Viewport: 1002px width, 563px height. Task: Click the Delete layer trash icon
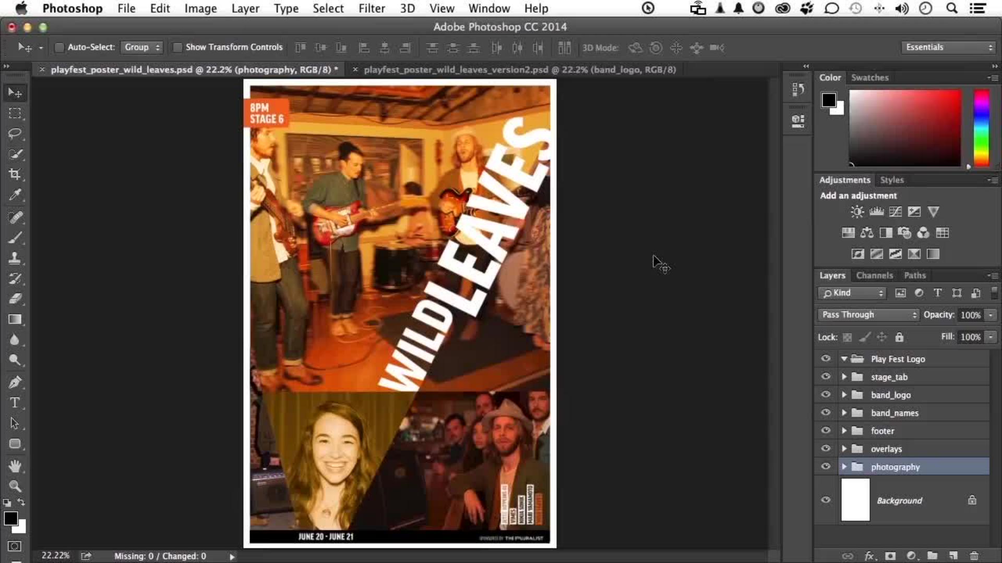(x=974, y=556)
